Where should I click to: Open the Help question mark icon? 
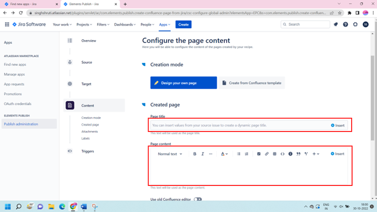(x=345, y=24)
